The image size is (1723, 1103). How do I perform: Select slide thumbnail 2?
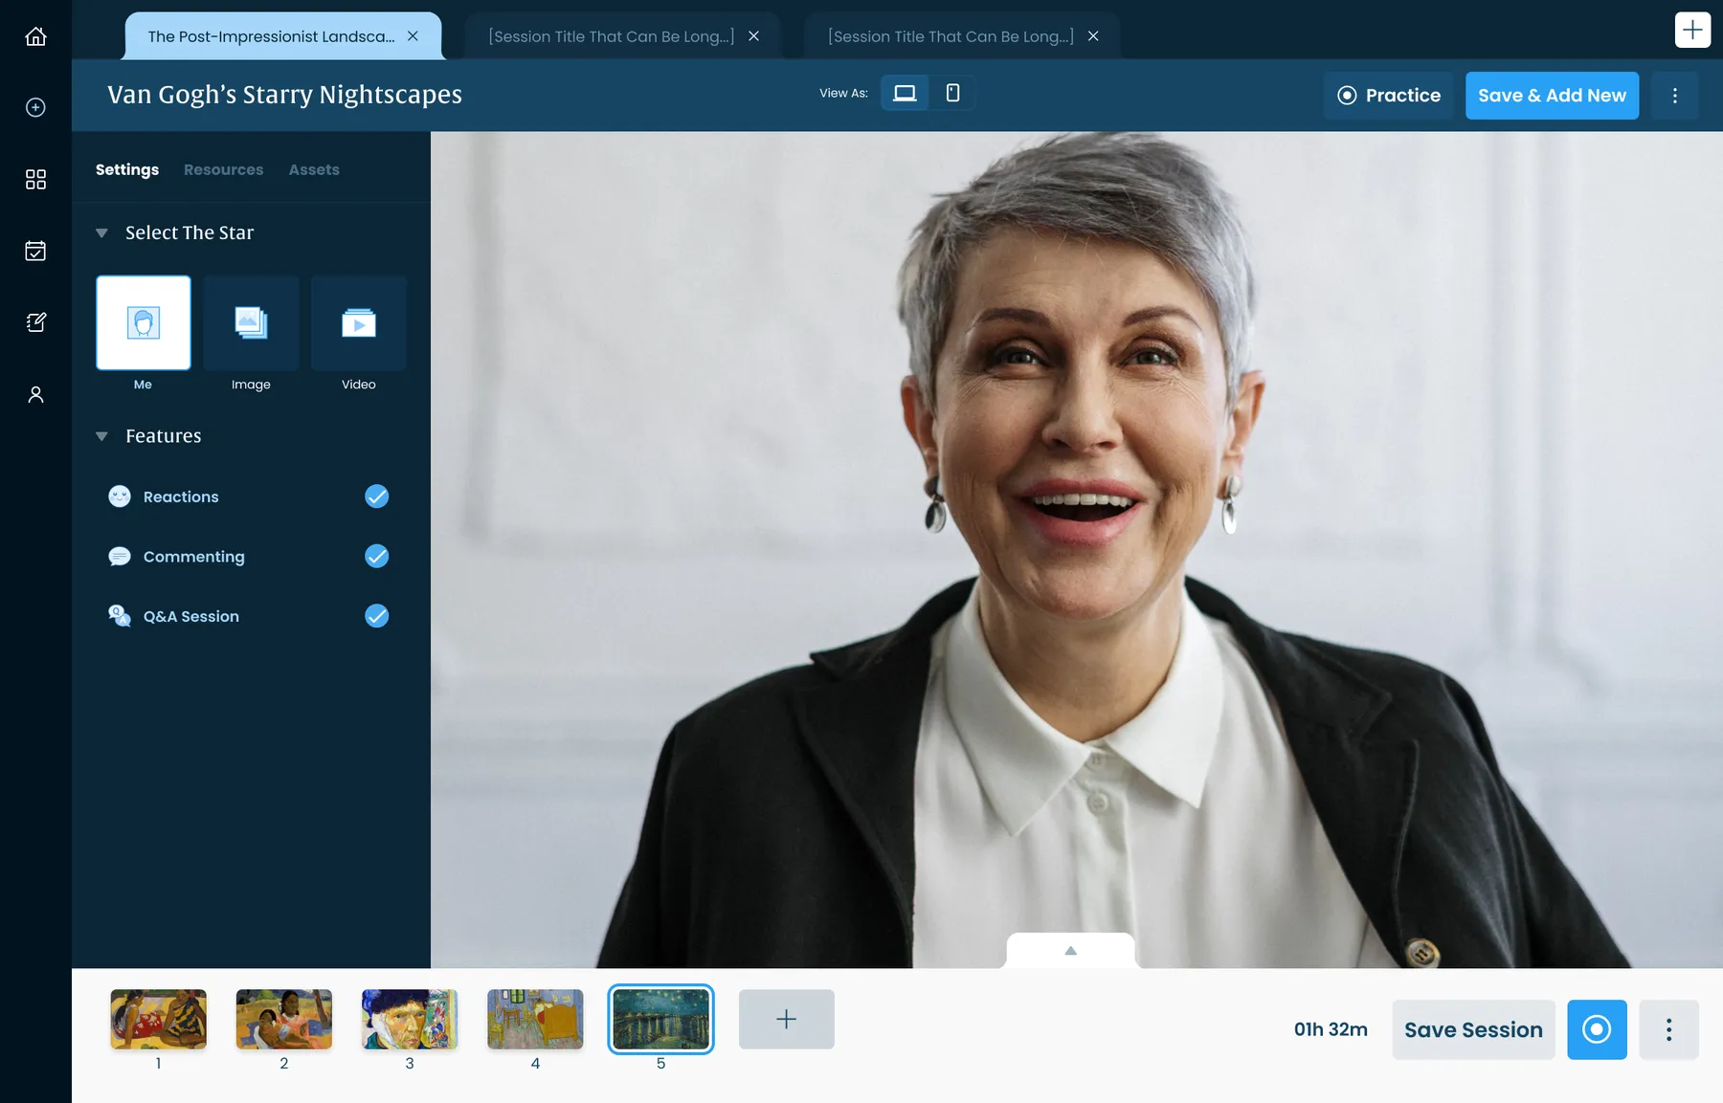pyautogui.click(x=284, y=1019)
